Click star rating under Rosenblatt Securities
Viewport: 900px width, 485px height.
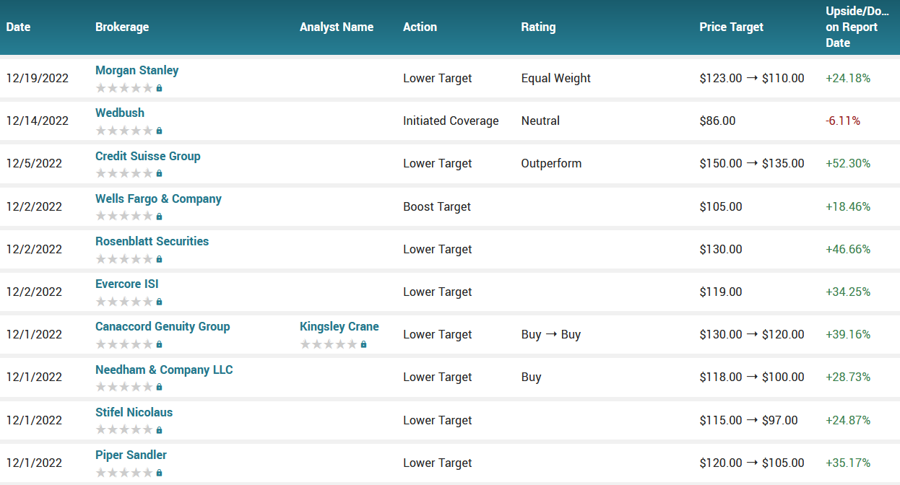(x=124, y=259)
